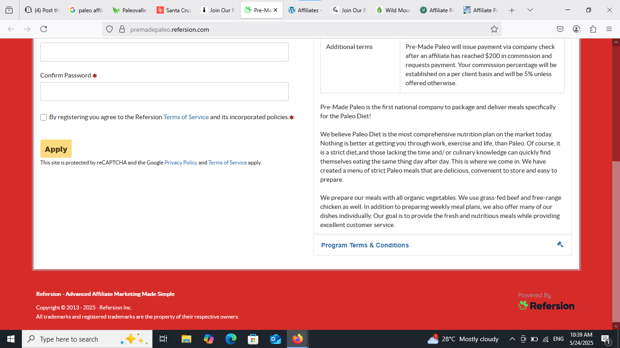Open the weather widget Mostly cloudy
Screen dimensions: 620x348
click(463, 339)
